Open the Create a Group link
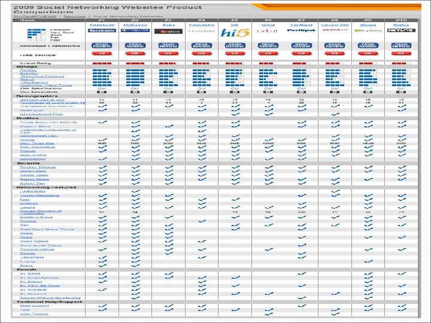Screen dimensions: 431x323 36,217
